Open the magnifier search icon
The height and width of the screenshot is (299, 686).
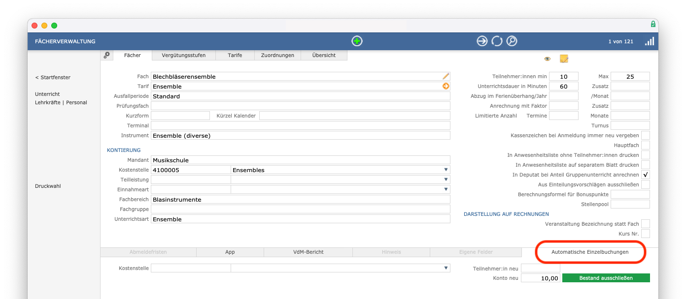point(512,41)
